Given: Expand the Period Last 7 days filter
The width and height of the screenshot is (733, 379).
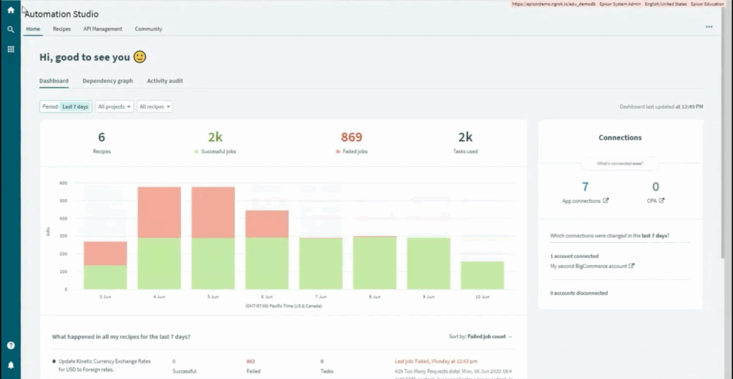Looking at the screenshot, I should 66,107.
